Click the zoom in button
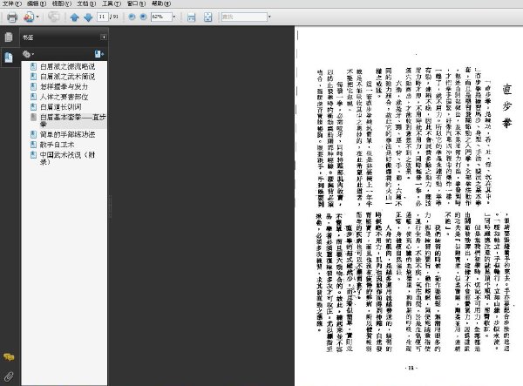Image resolution: width=523 pixels, height=386 pixels. pyautogui.click(x=144, y=17)
